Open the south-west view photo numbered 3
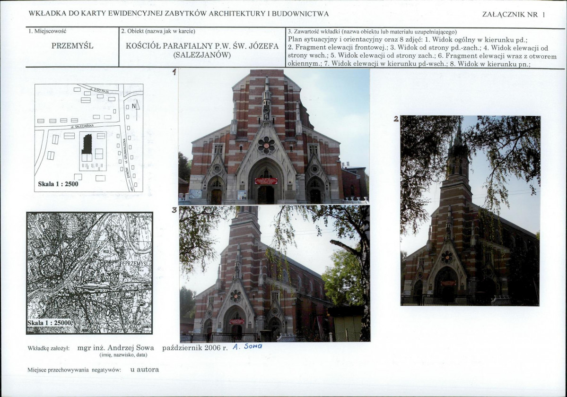 (274, 274)
